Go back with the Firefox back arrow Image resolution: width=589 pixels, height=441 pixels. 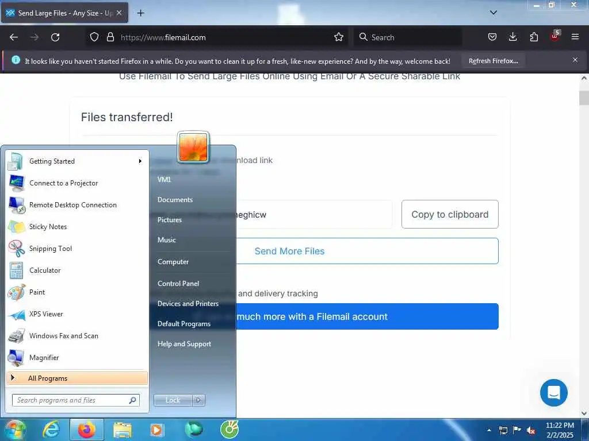pyautogui.click(x=14, y=37)
